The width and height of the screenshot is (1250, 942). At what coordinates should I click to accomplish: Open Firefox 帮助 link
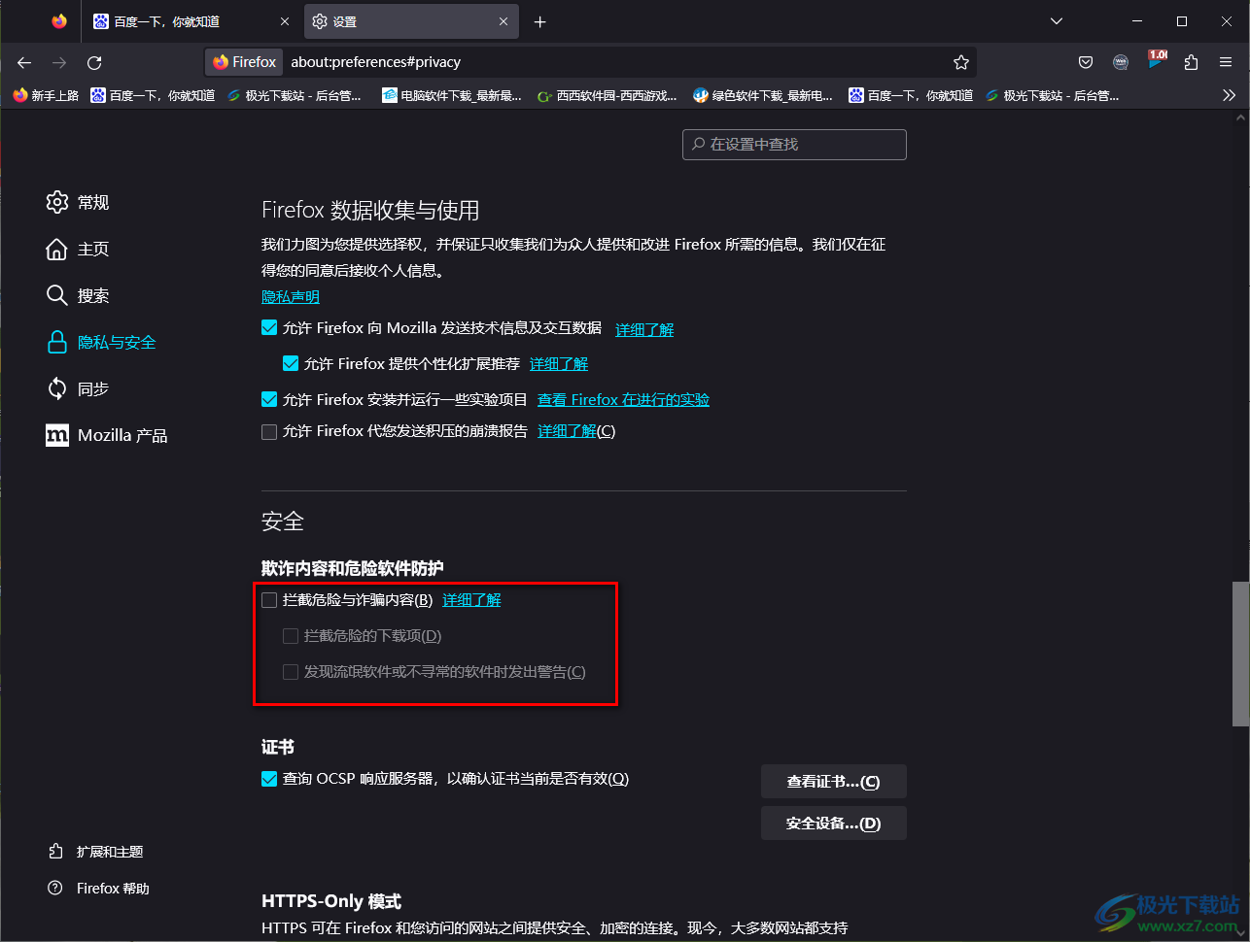pos(98,889)
